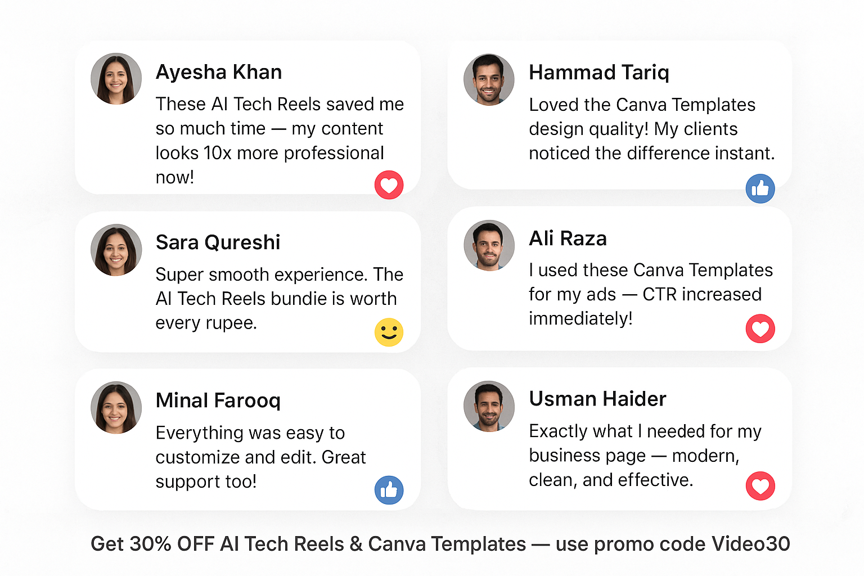Click the name Ayesha Khan
Image resolution: width=864 pixels, height=576 pixels.
tap(218, 72)
